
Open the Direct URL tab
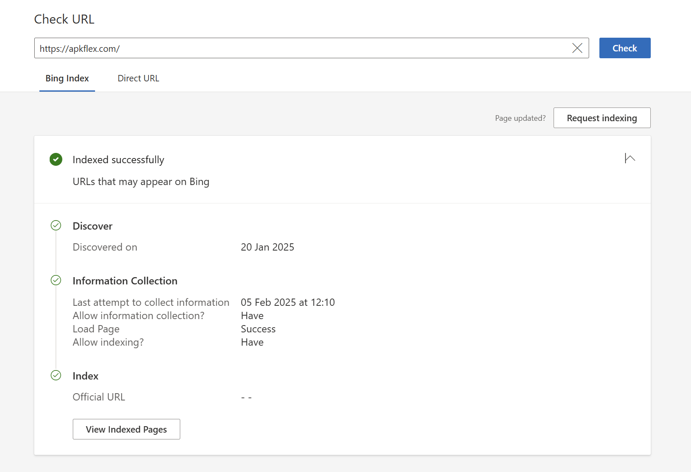coord(138,78)
